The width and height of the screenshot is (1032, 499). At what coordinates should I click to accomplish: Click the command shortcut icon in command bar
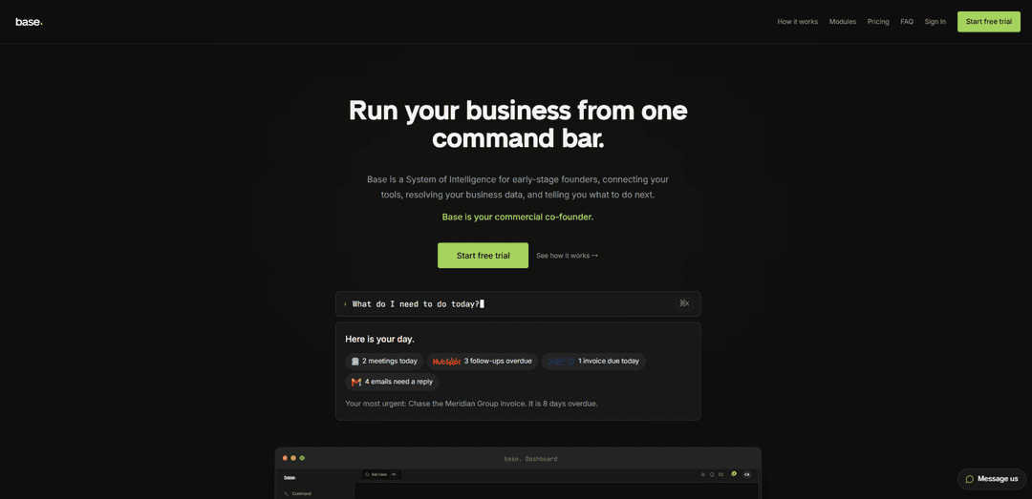point(684,303)
